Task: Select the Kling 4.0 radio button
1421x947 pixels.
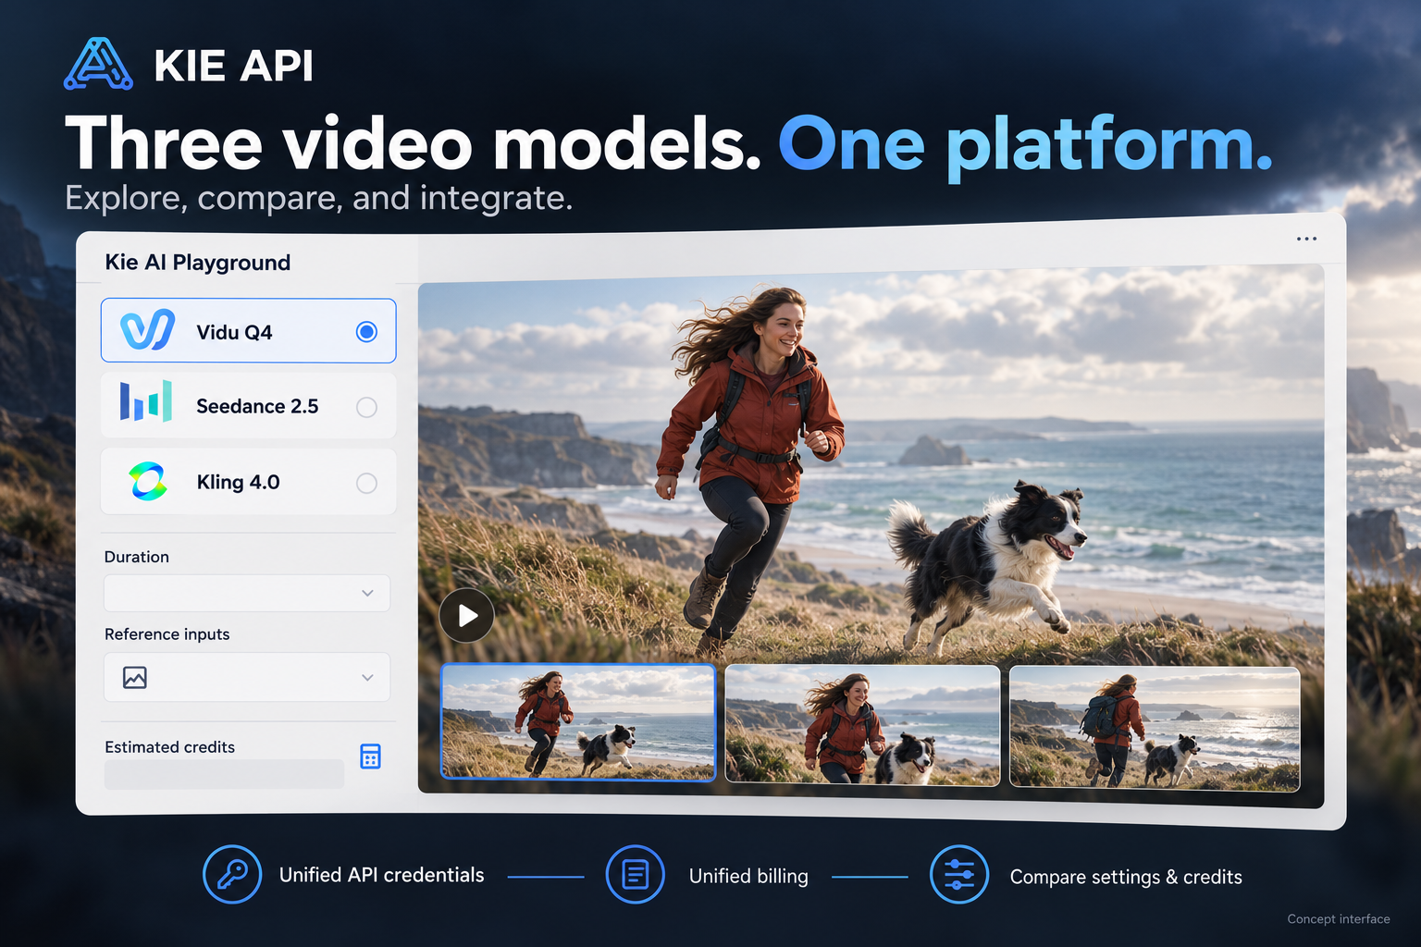Action: pos(366,483)
